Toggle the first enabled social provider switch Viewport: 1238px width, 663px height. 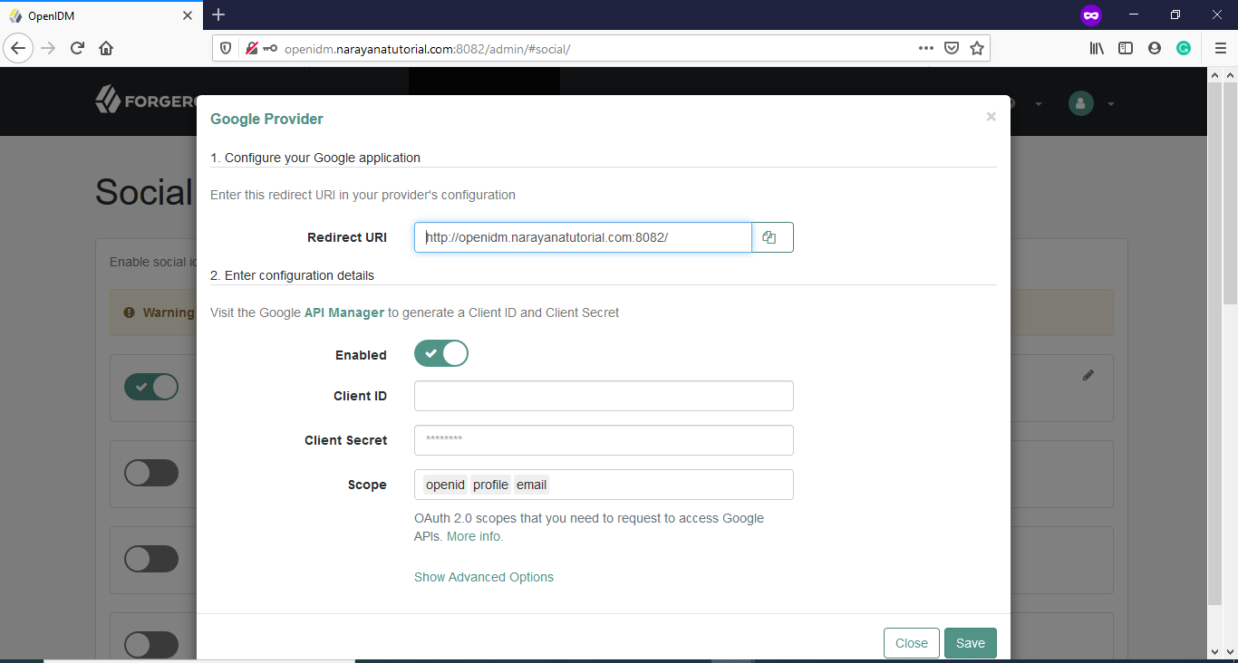(151, 387)
